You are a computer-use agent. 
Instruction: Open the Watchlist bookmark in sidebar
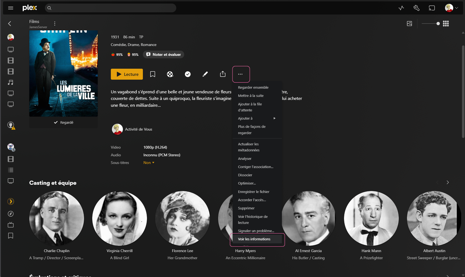point(11,236)
